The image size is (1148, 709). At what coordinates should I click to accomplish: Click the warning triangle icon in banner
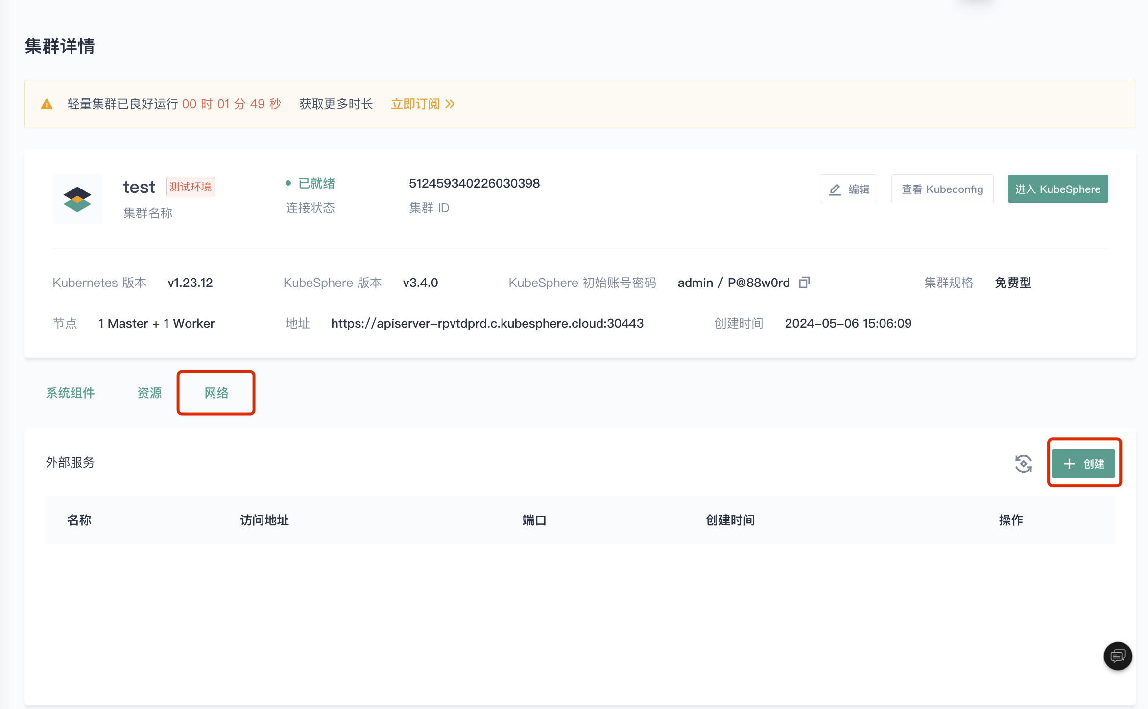point(47,104)
